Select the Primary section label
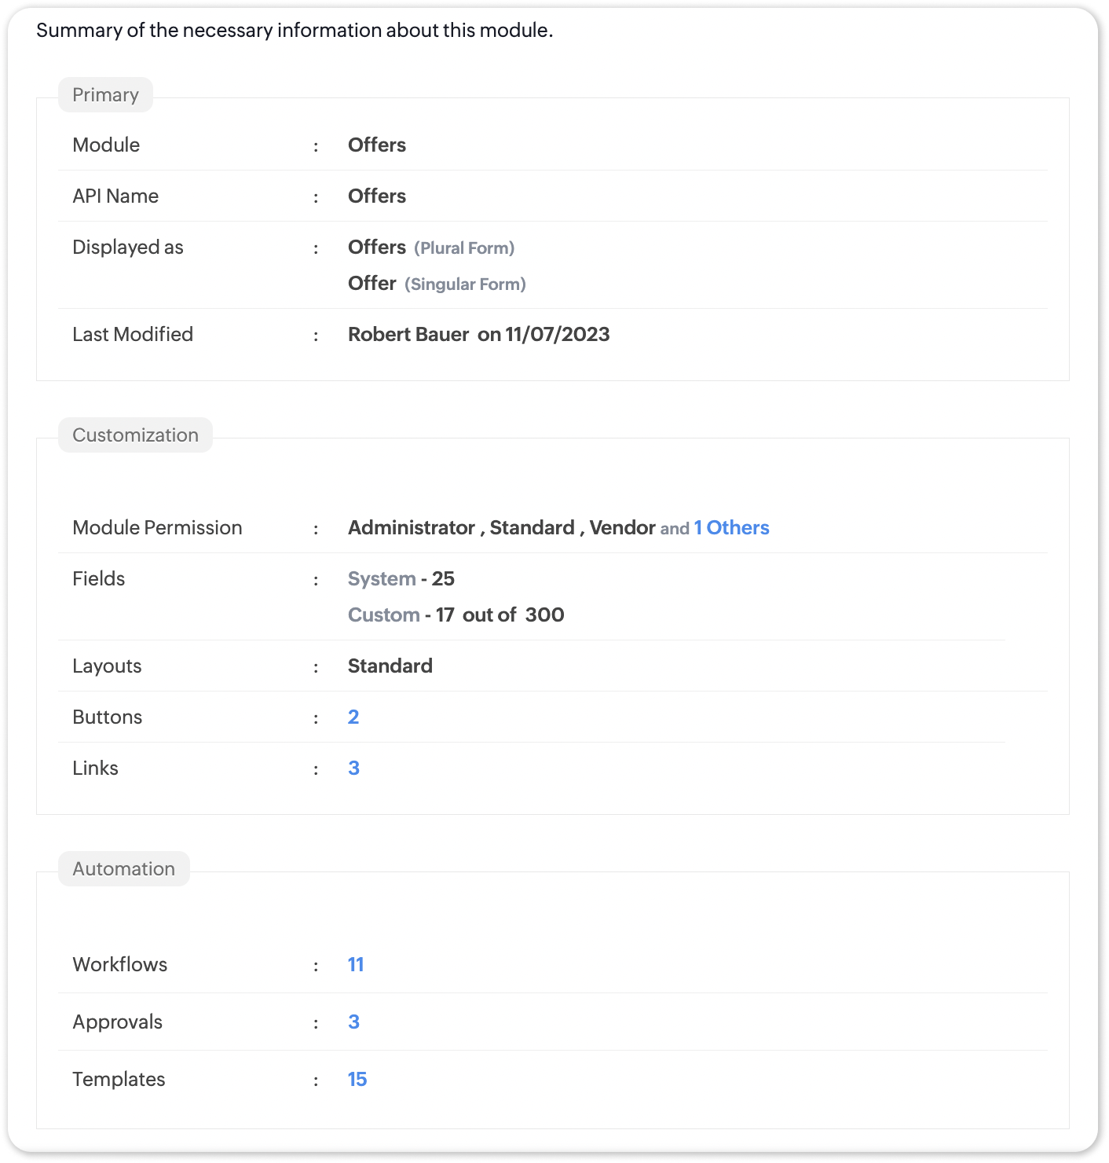Viewport: 1109px width, 1163px height. click(x=105, y=95)
